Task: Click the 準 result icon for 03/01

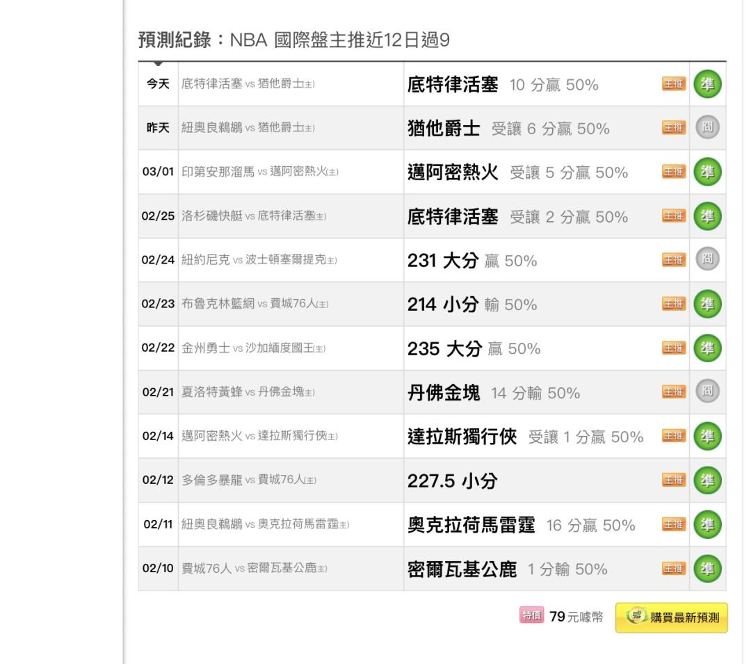Action: pos(707,172)
